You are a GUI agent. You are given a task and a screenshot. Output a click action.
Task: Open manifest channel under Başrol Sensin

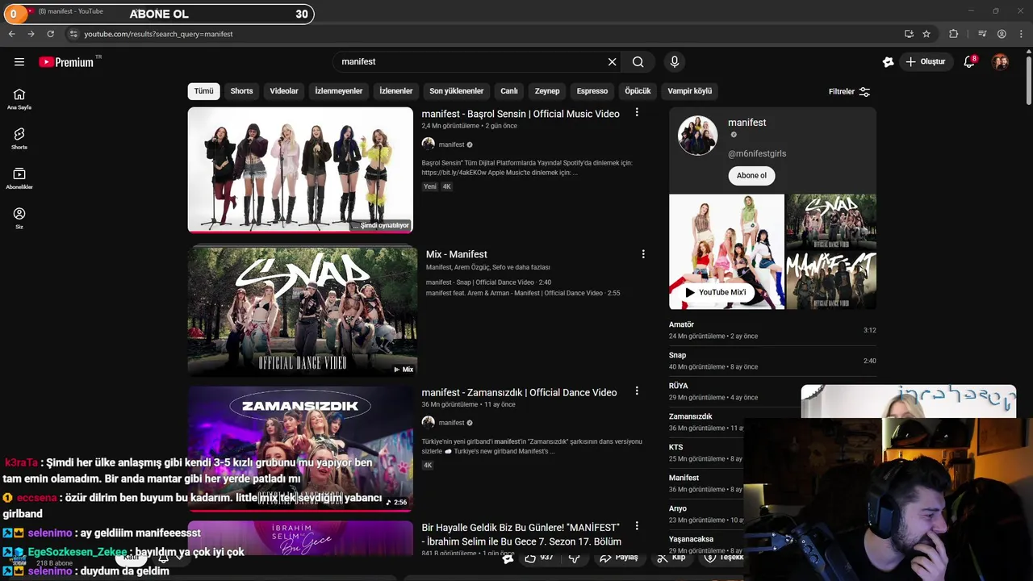point(451,144)
